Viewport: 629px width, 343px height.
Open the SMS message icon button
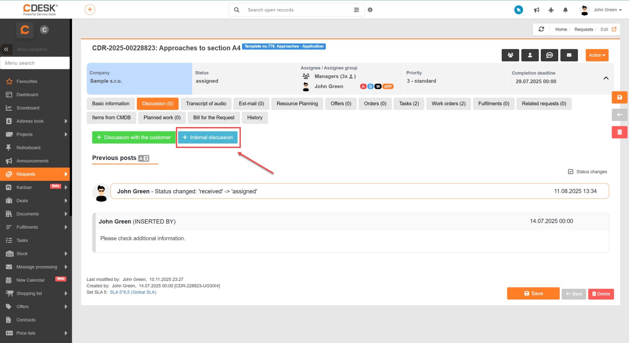coord(549,55)
